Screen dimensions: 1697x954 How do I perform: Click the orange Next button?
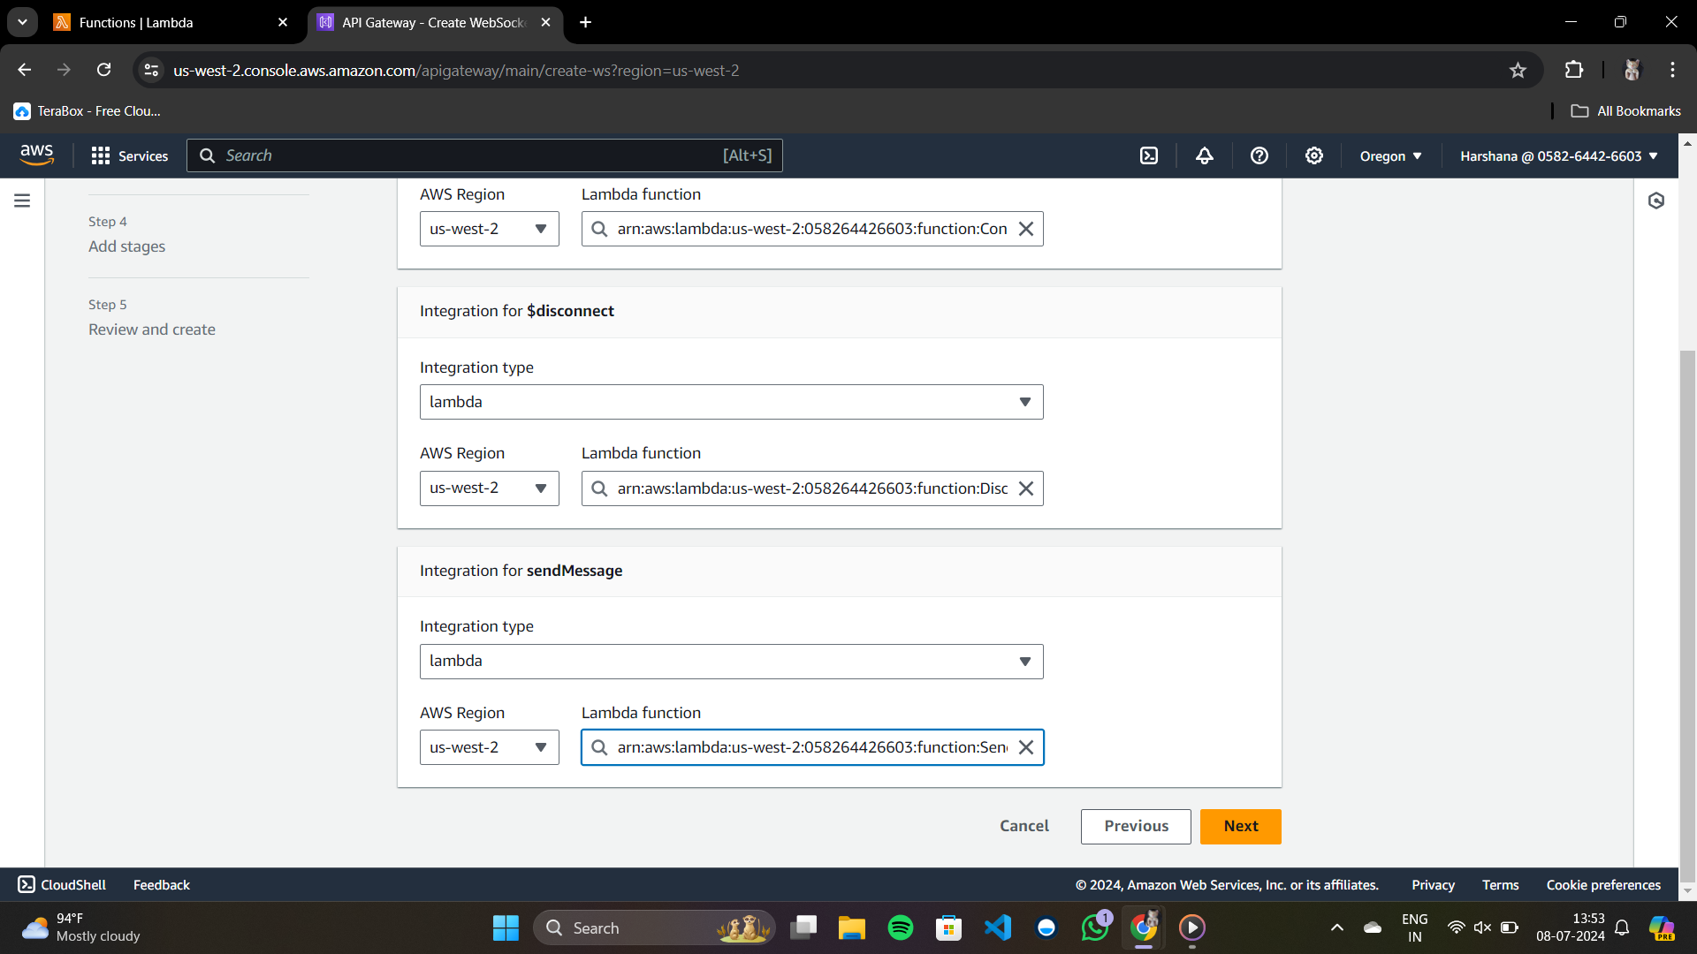coord(1240,826)
